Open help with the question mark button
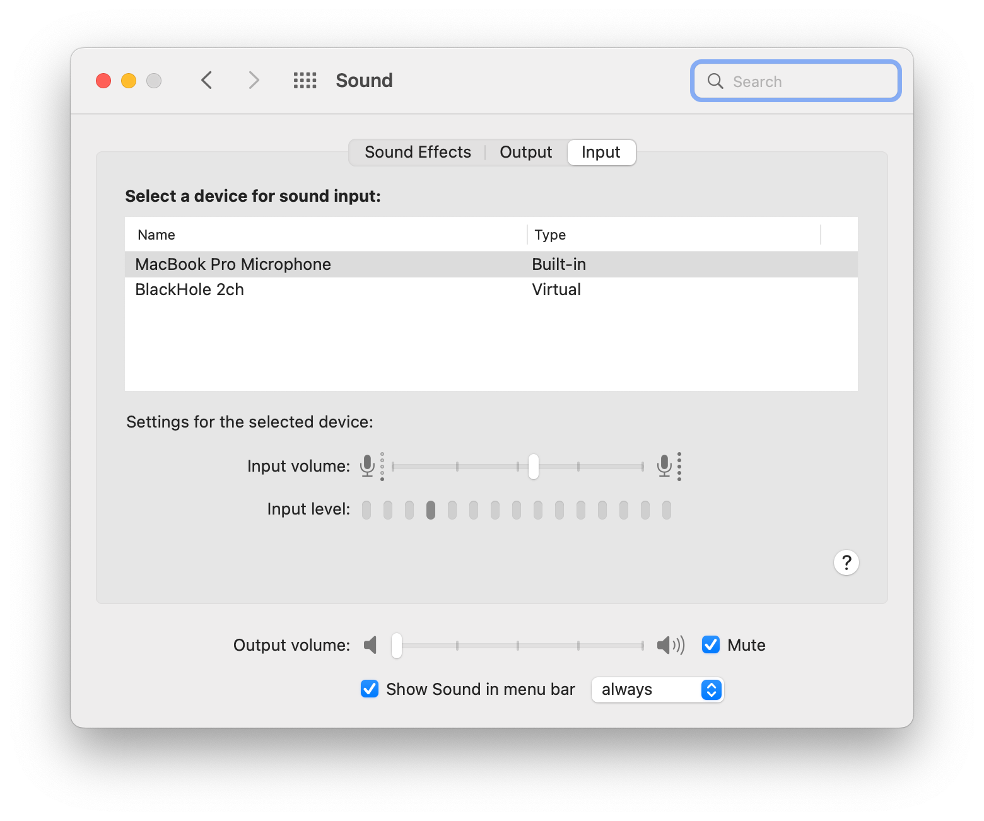This screenshot has width=984, height=821. pos(846,562)
